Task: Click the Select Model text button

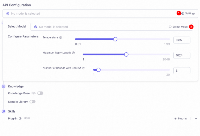Action: (180, 27)
